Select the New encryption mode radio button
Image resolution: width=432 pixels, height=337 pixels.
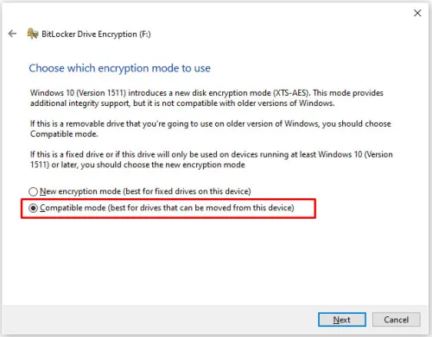pos(33,191)
